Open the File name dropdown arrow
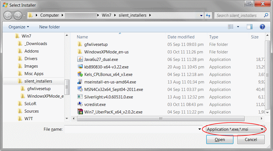The height and width of the screenshot is (151, 273). [200, 129]
